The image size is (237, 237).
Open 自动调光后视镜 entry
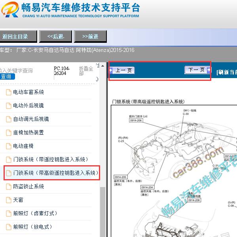click(x=31, y=119)
